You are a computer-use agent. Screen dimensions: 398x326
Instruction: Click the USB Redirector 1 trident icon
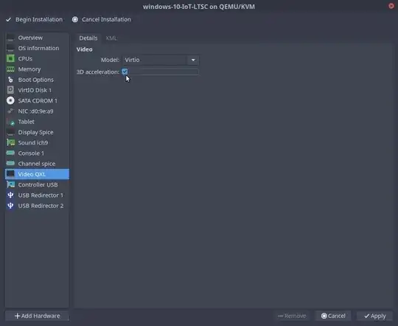click(10, 195)
